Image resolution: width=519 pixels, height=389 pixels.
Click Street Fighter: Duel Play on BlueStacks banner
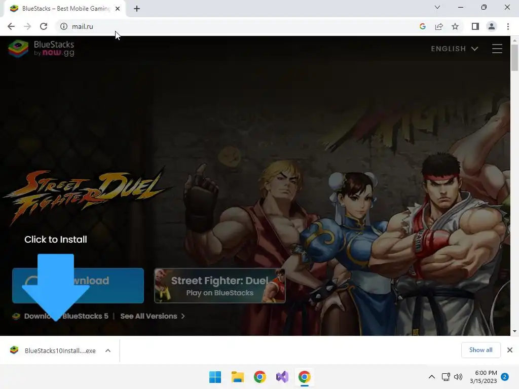click(x=220, y=286)
